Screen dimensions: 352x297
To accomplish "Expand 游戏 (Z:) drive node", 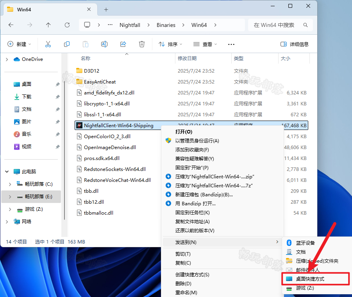I will click(x=10, y=209).
